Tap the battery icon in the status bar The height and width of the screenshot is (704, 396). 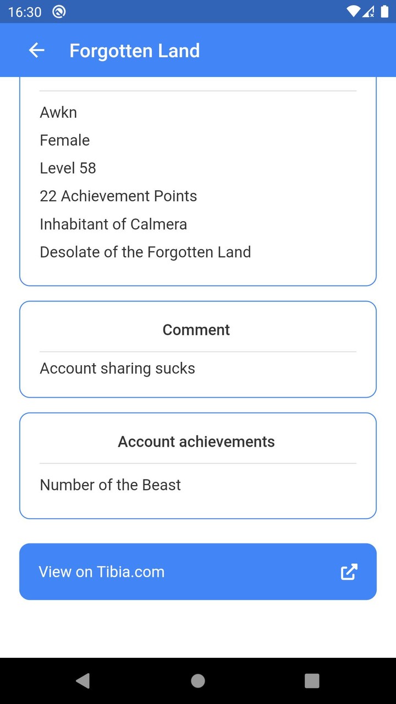coord(384,12)
